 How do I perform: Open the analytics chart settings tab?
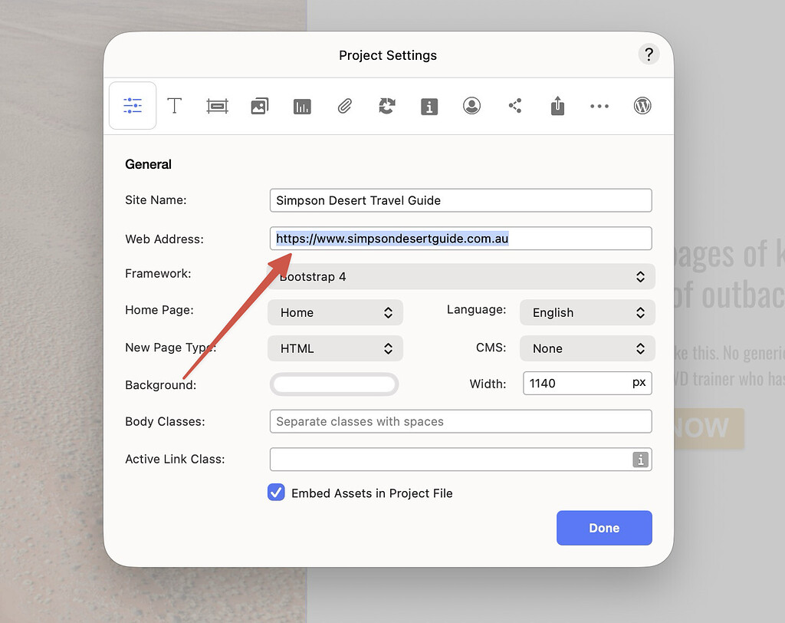point(302,106)
